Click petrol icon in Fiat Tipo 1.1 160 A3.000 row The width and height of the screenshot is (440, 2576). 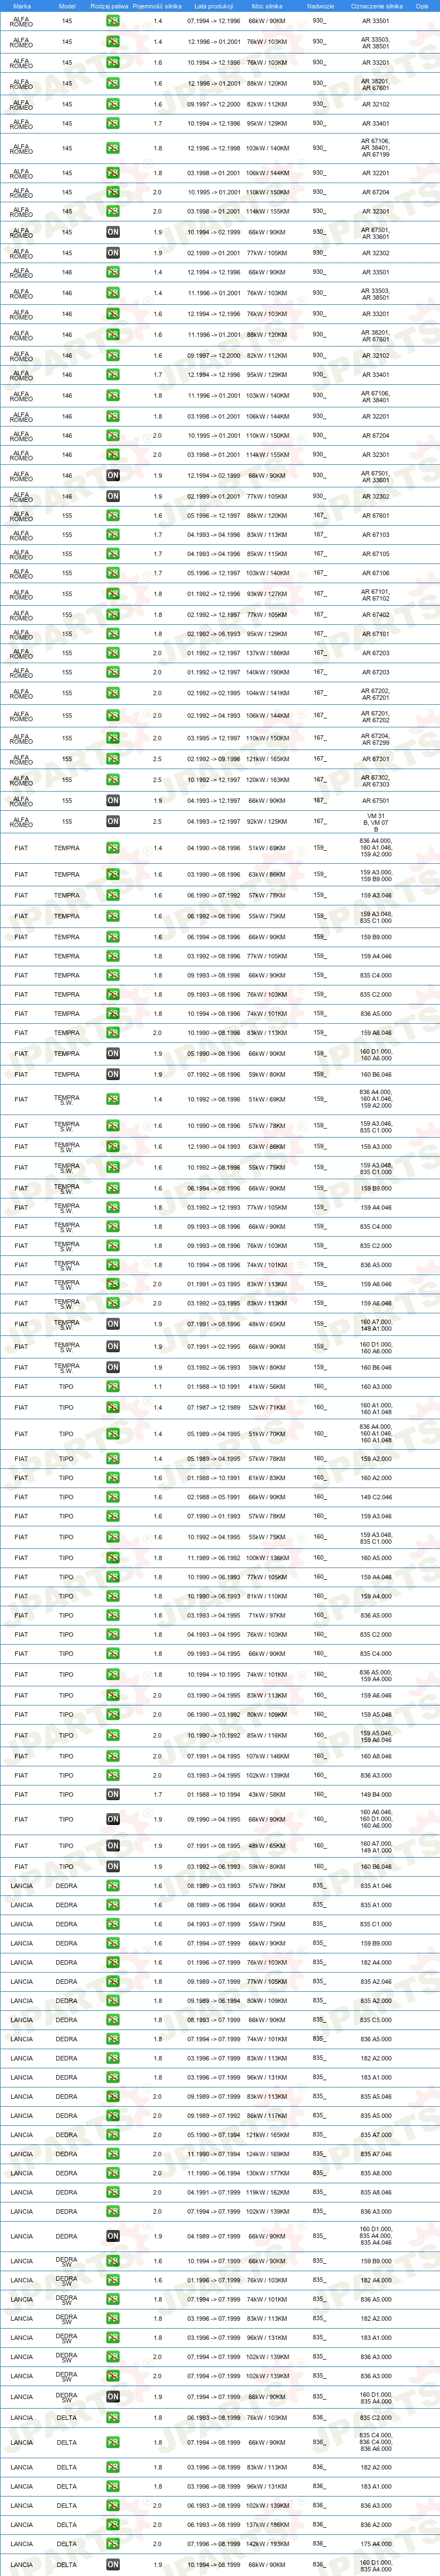[x=113, y=1387]
